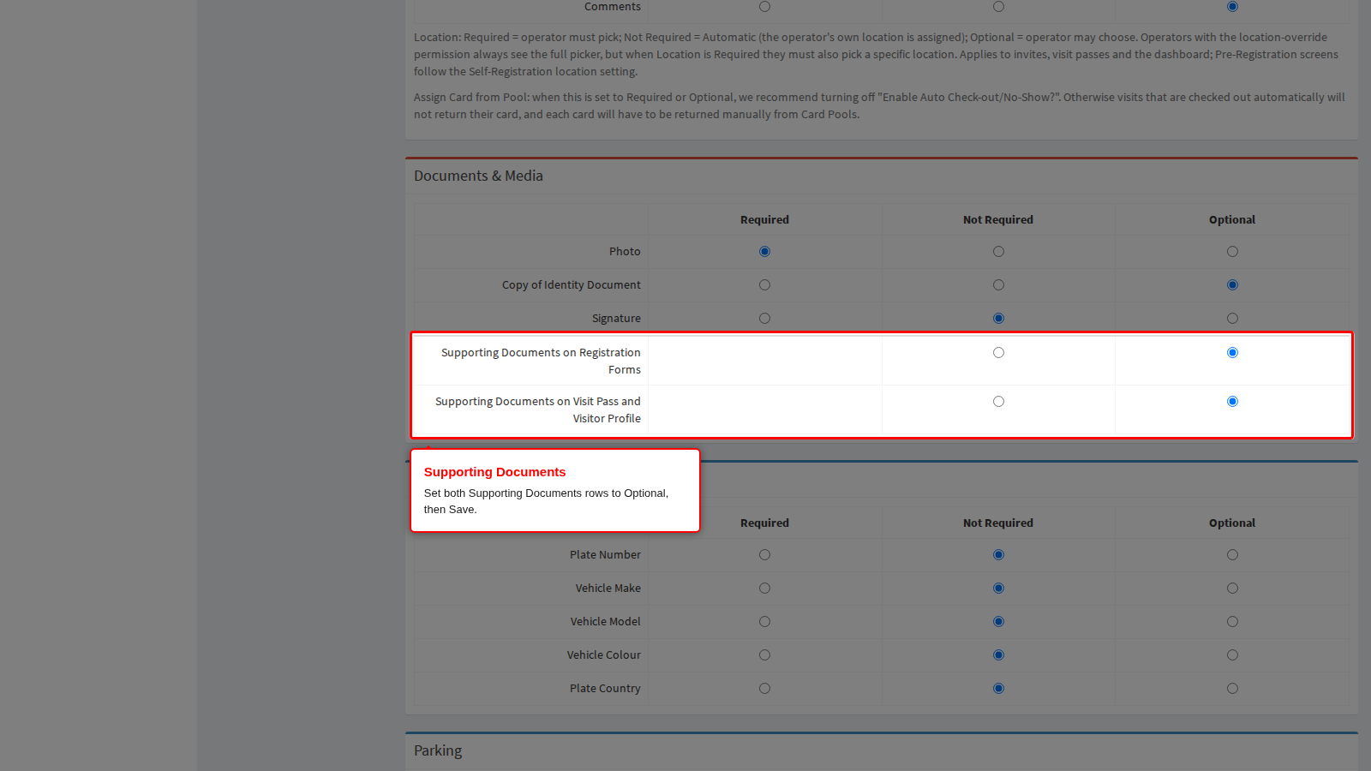Choose Optional for Supporting Documents on Visit Pass
This screenshot has height=771, width=1371.
pos(1232,402)
